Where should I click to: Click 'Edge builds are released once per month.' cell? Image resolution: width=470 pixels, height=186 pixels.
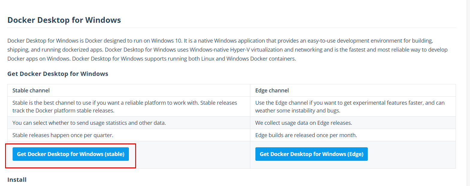(353, 135)
